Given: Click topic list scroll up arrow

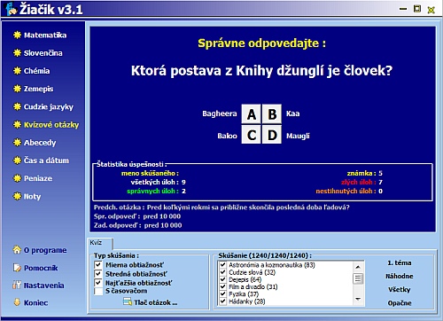Looking at the screenshot, I should coord(358,267).
